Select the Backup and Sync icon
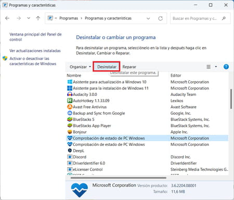This screenshot has width=234, height=200. click(70, 113)
